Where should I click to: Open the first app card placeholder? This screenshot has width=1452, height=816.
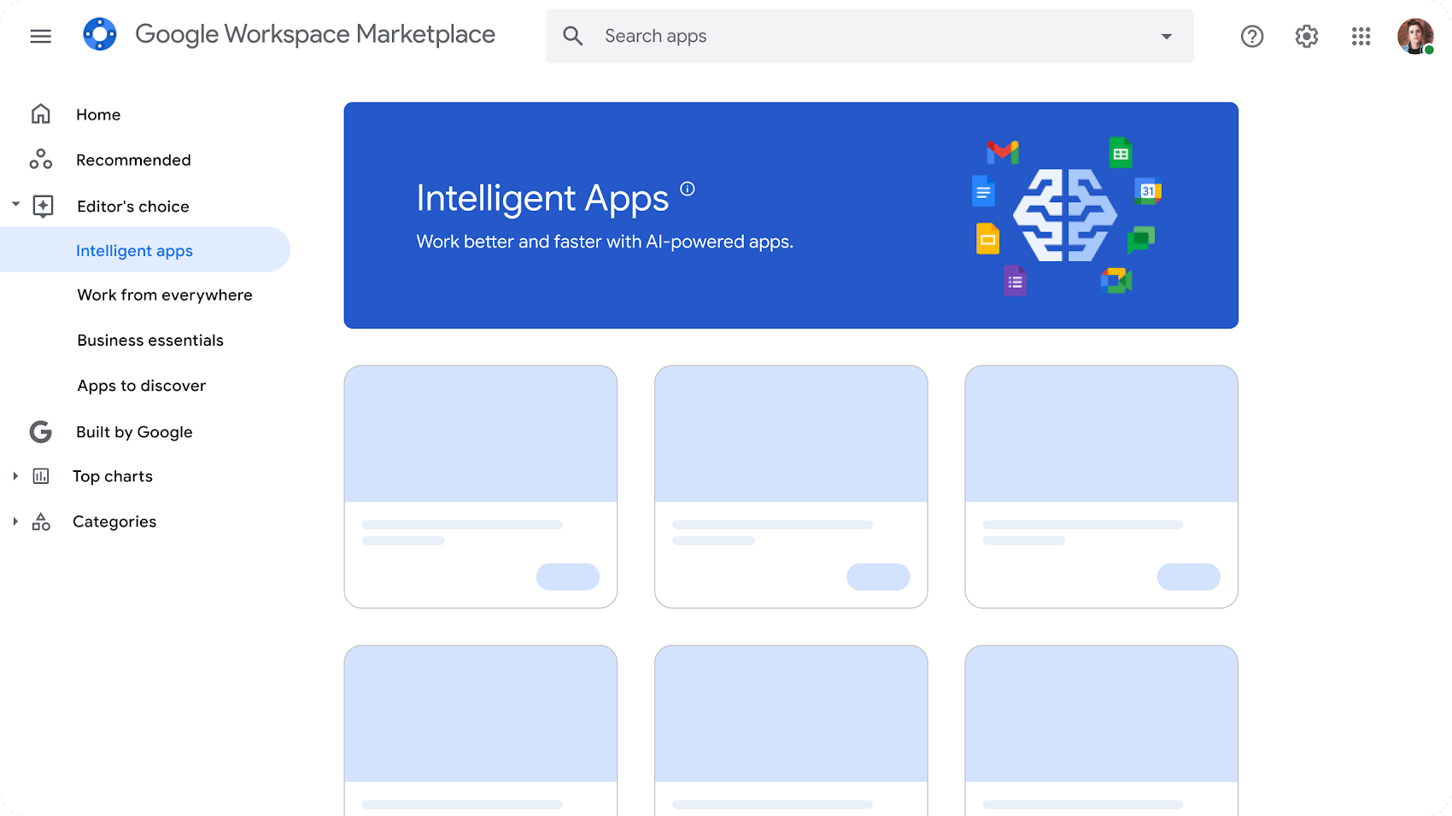click(481, 487)
